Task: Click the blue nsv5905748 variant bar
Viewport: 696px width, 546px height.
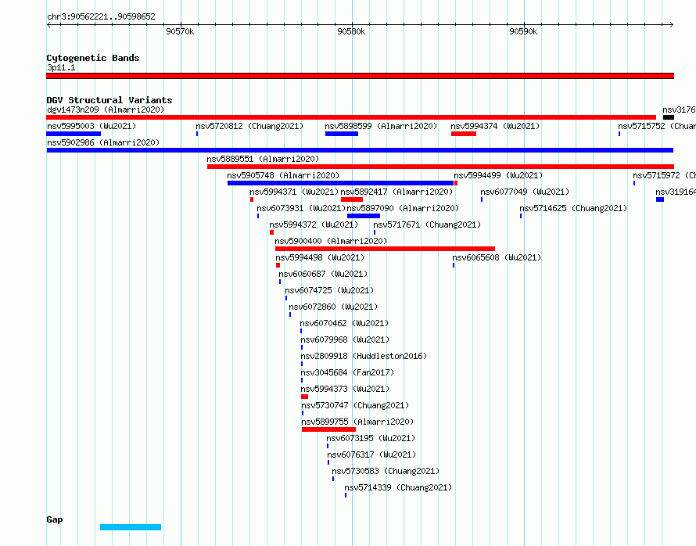Action: tap(340, 183)
